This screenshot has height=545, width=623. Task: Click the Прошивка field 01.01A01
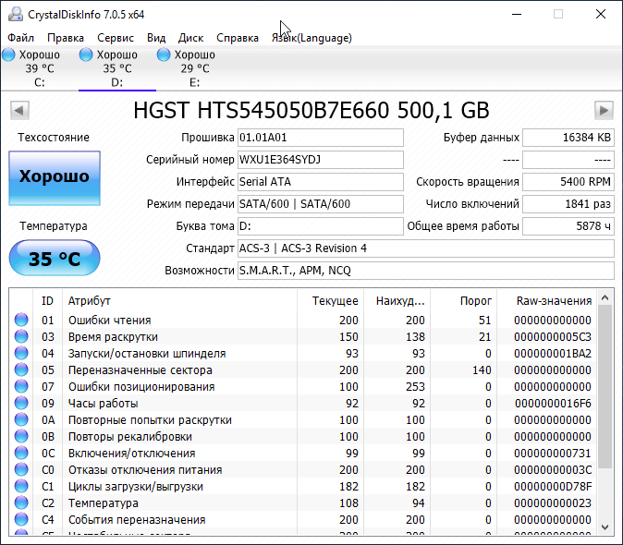(x=320, y=138)
